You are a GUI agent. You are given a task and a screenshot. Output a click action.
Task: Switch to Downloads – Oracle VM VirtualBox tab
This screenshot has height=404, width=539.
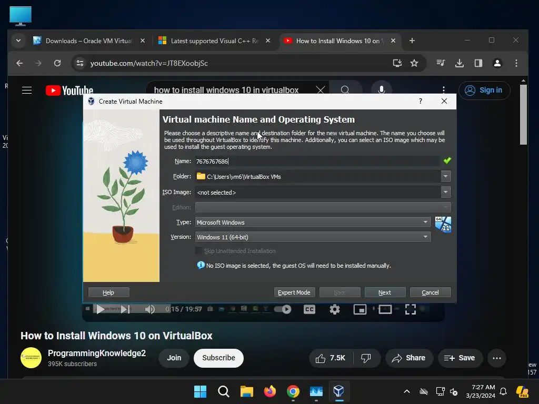[88, 41]
